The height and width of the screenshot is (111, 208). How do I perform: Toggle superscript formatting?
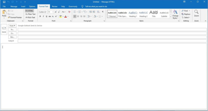56,16
